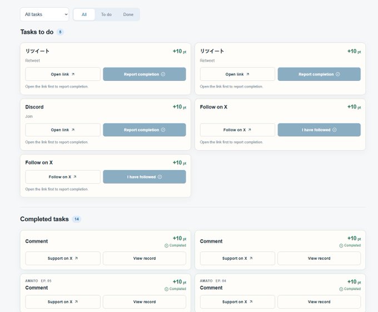
Task: Switch to the Done tab
Action: 128,14
